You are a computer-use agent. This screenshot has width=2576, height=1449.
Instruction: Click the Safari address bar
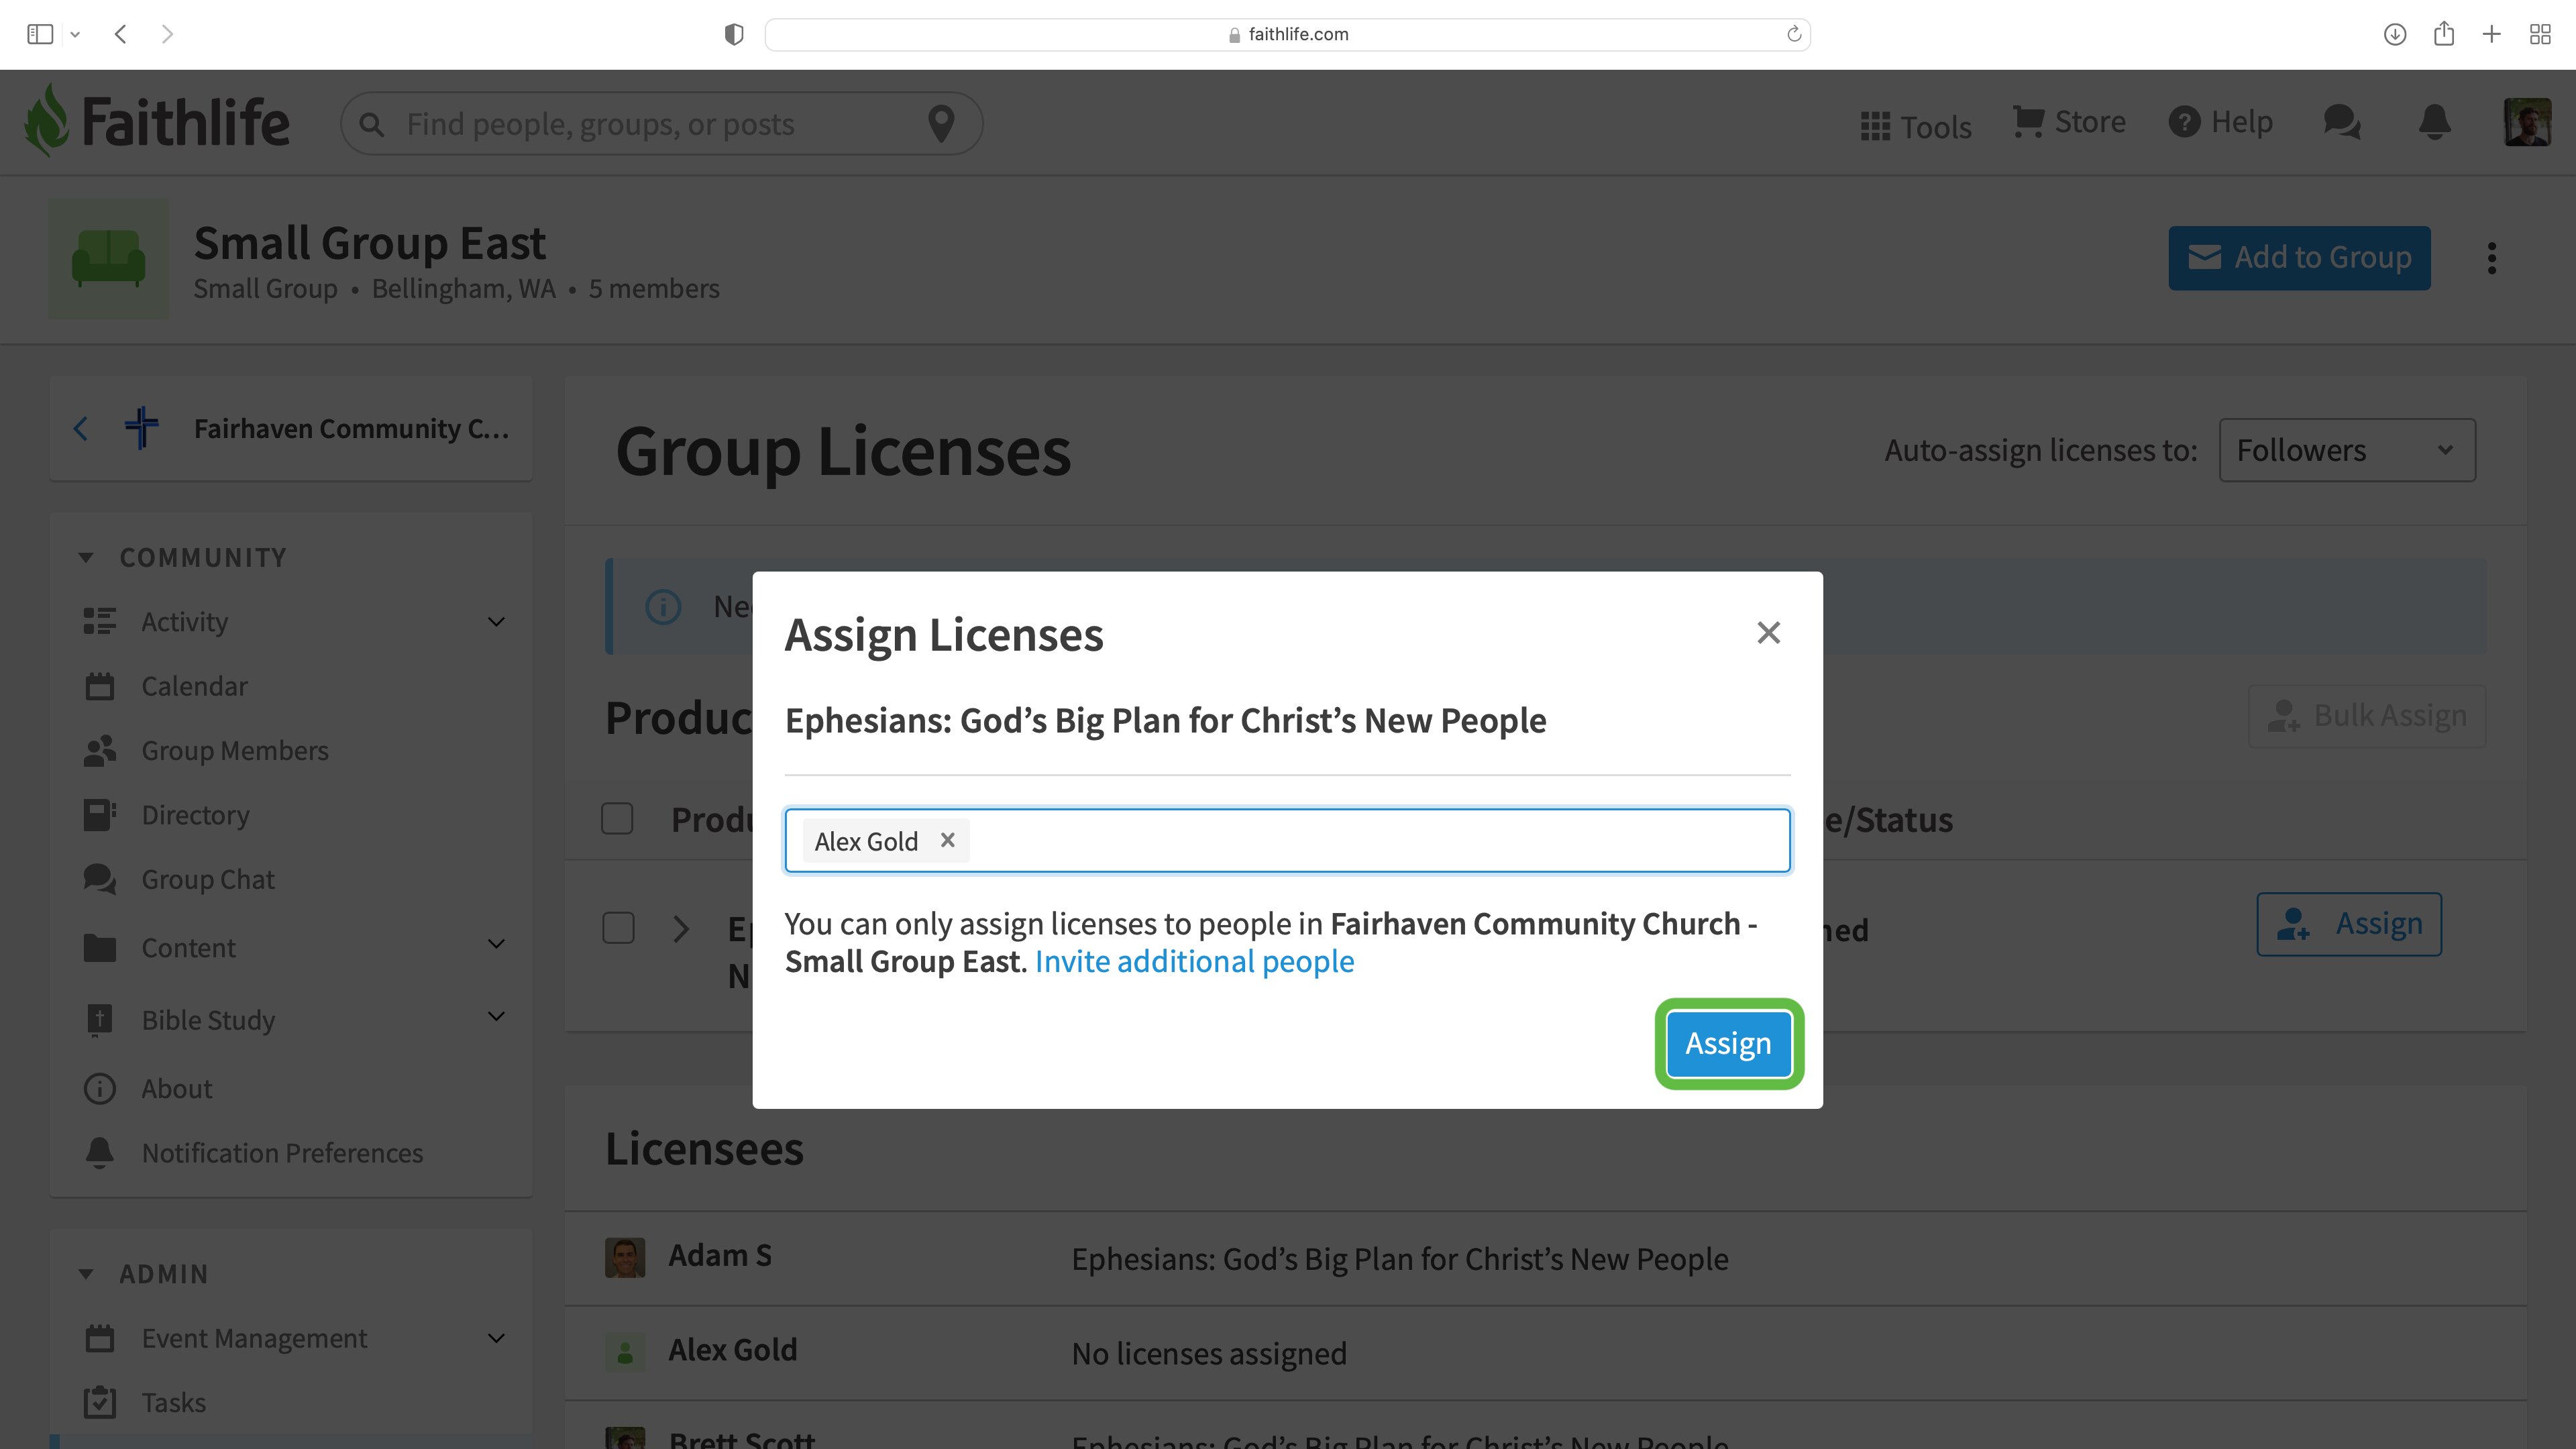[x=1287, y=34]
